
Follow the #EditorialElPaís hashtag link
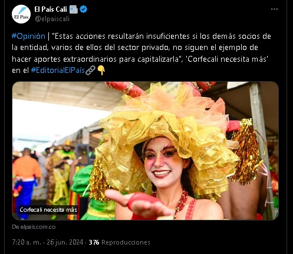coord(58,71)
